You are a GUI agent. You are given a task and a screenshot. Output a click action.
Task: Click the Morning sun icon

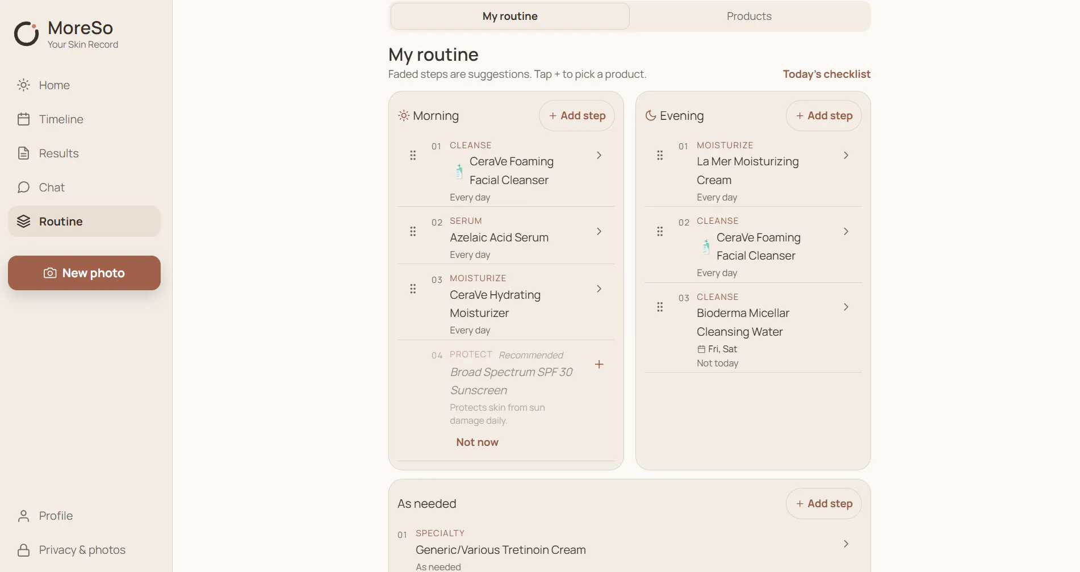pyautogui.click(x=404, y=116)
